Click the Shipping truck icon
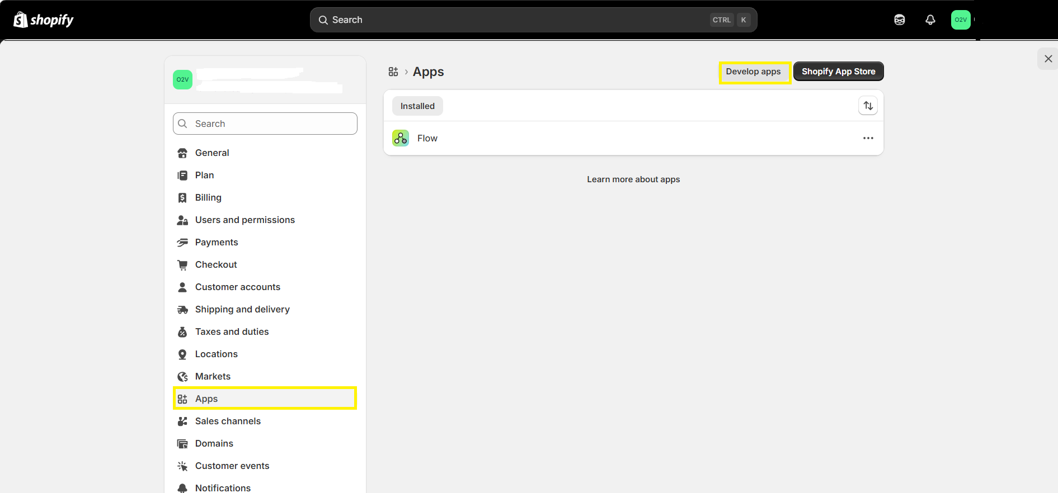The image size is (1058, 493). 182,310
